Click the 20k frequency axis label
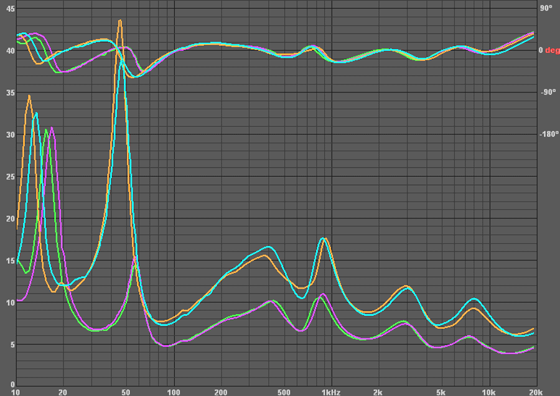Screen dimensions: 560x396 536,392
